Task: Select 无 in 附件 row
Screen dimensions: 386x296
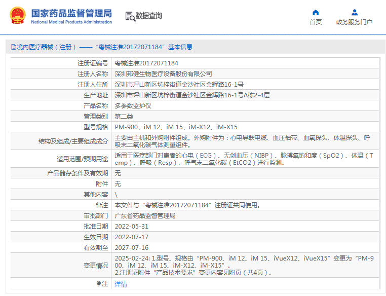Action: coord(118,183)
